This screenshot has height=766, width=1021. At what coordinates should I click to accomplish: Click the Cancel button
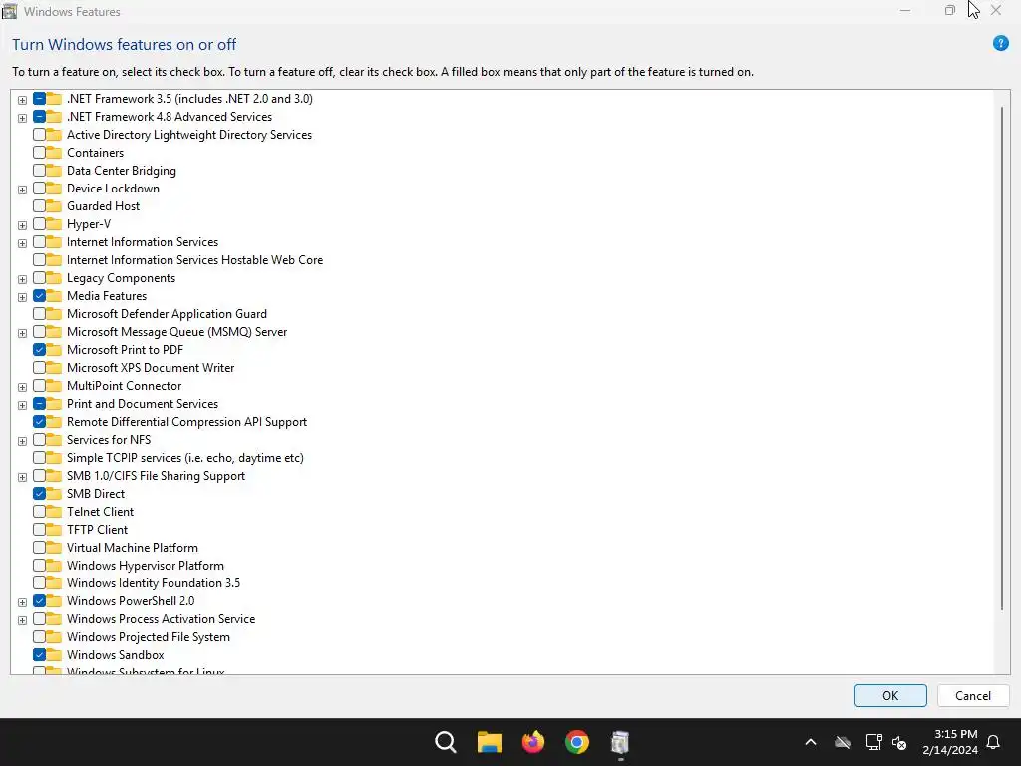[973, 695]
